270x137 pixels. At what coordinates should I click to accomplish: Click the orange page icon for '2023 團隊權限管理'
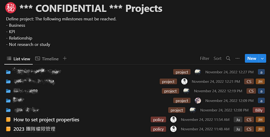8,129
